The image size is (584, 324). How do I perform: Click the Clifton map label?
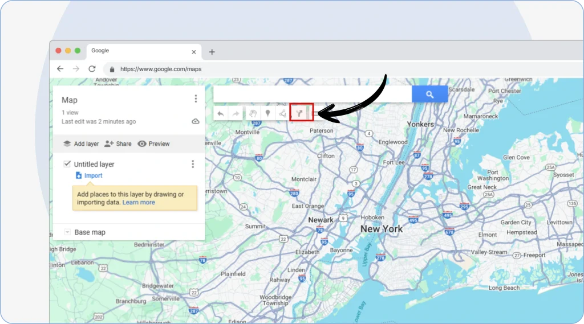tap(326, 156)
